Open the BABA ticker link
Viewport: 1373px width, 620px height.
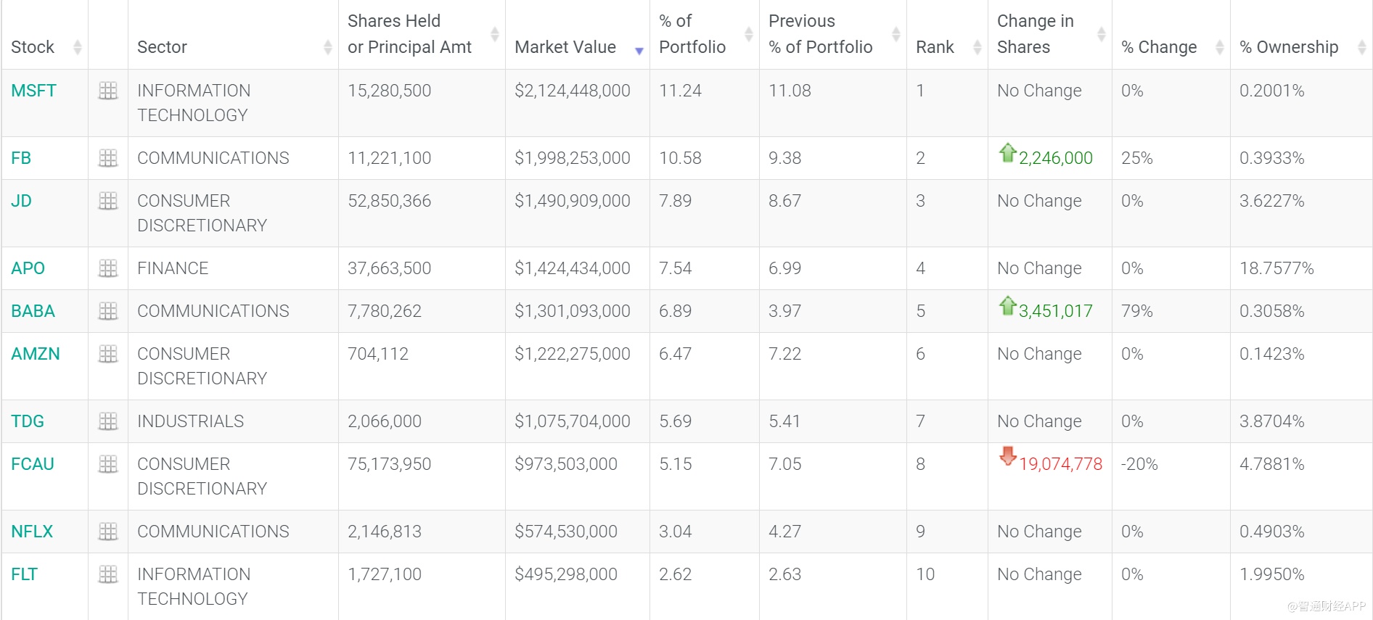click(x=33, y=311)
